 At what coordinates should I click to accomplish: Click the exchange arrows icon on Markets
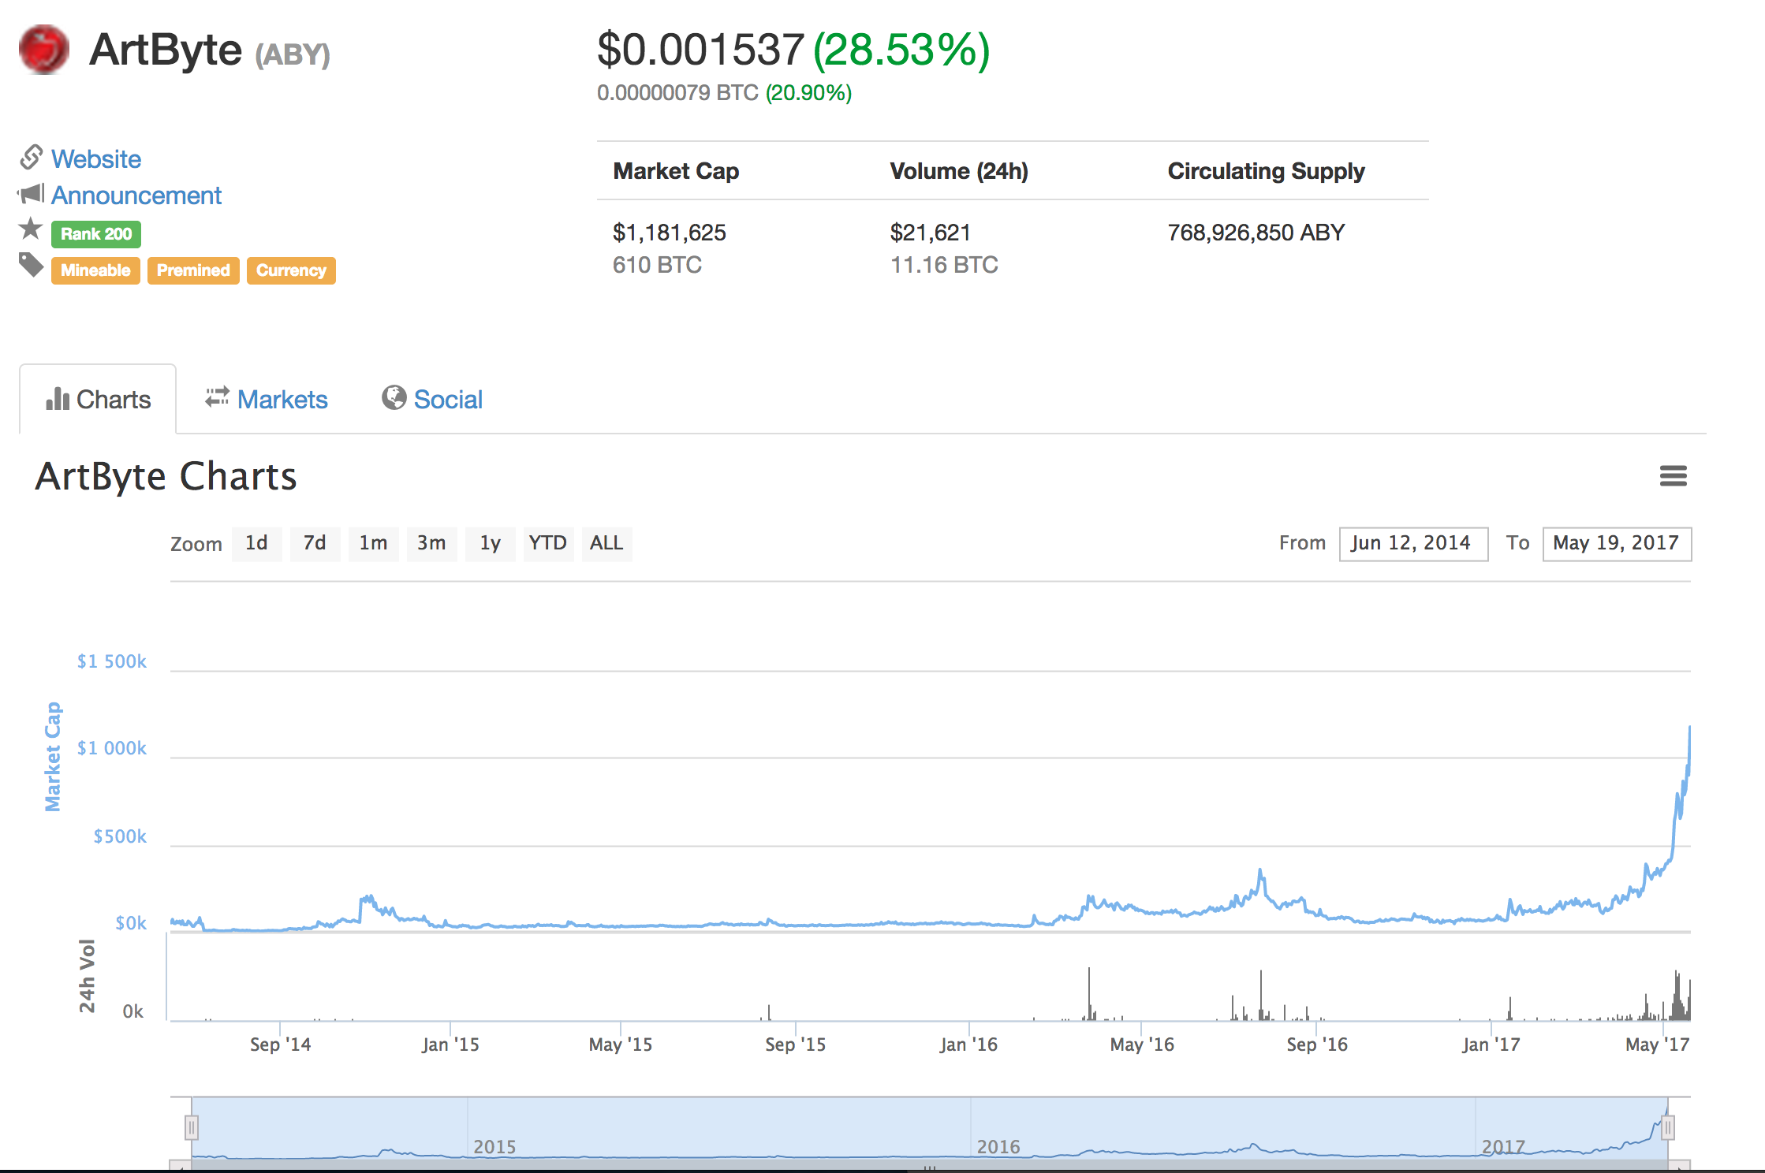click(217, 397)
